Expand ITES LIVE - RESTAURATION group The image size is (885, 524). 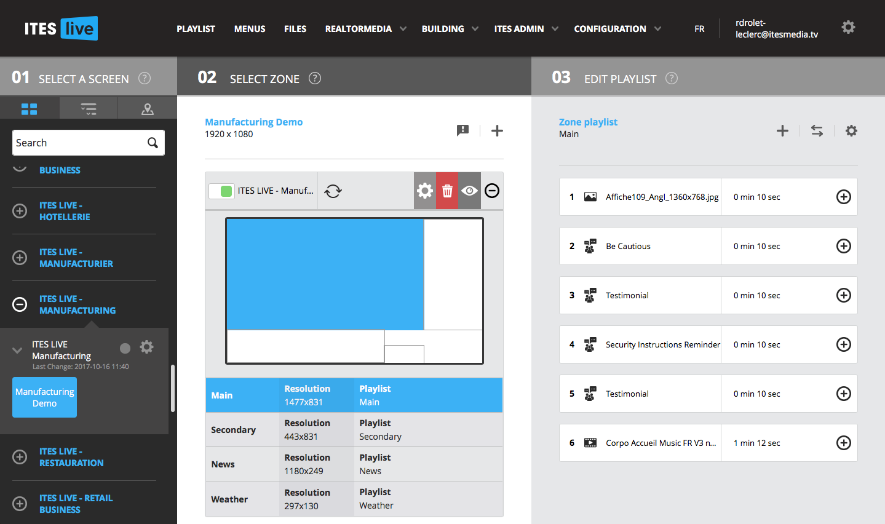[20, 457]
